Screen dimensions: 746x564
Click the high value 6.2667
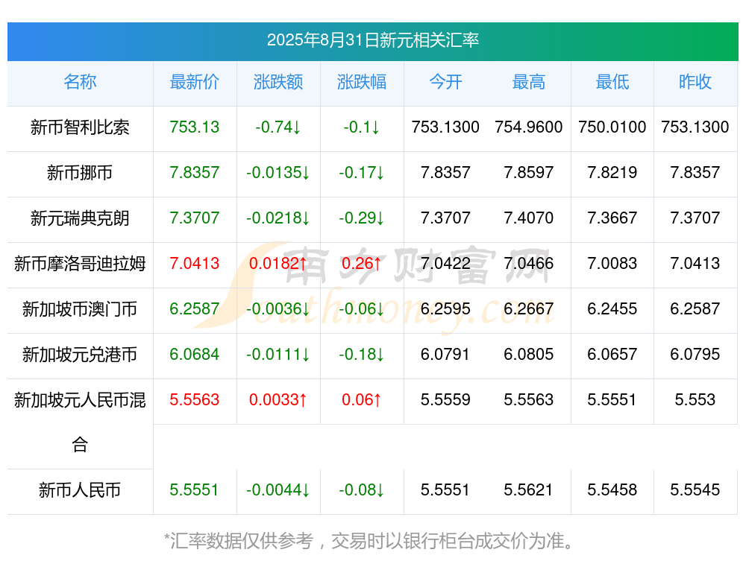pos(529,309)
